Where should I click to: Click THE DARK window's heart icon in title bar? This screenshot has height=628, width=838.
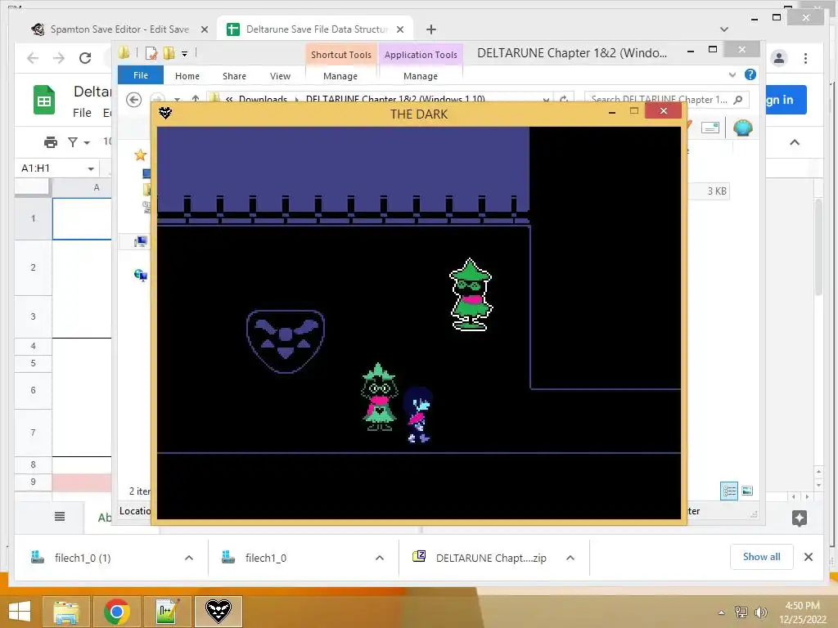pos(165,113)
